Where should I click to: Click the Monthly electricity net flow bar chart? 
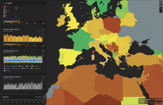point(23,85)
